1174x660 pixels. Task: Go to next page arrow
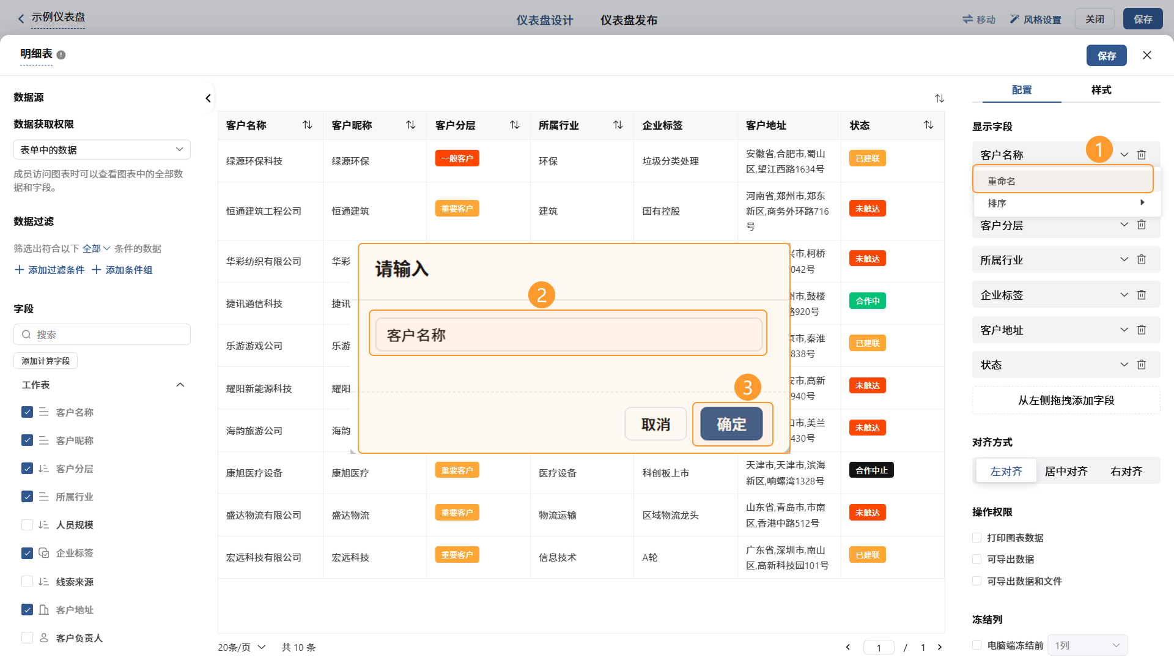click(x=940, y=647)
